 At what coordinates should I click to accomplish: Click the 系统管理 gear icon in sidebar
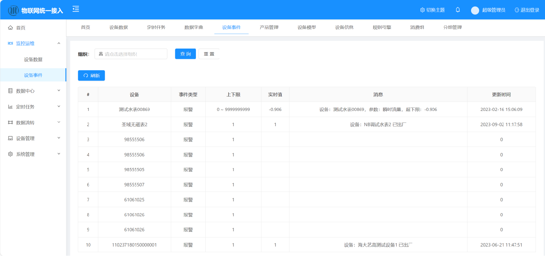[10, 154]
